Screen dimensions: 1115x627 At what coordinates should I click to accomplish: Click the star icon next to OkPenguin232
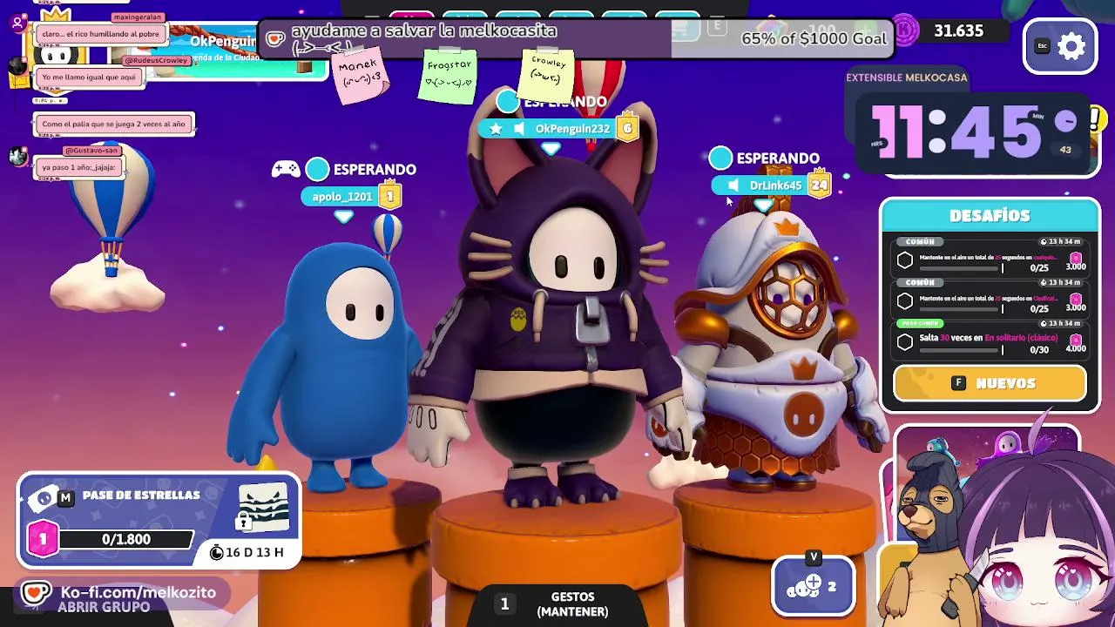click(x=496, y=129)
